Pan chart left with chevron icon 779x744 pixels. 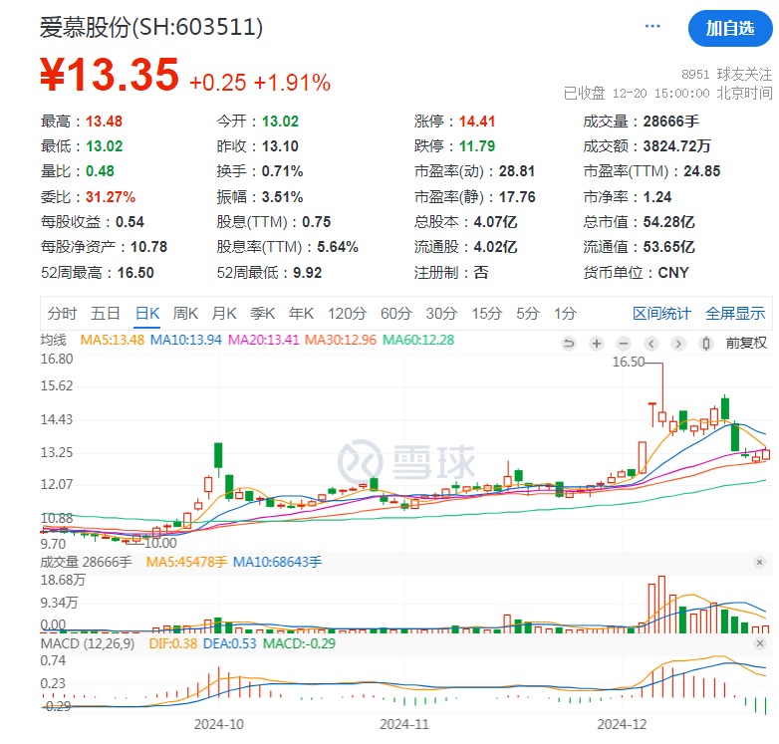coord(651,344)
